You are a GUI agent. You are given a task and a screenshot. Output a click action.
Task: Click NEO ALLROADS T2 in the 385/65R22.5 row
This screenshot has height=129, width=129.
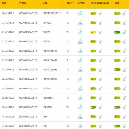coord(28,107)
